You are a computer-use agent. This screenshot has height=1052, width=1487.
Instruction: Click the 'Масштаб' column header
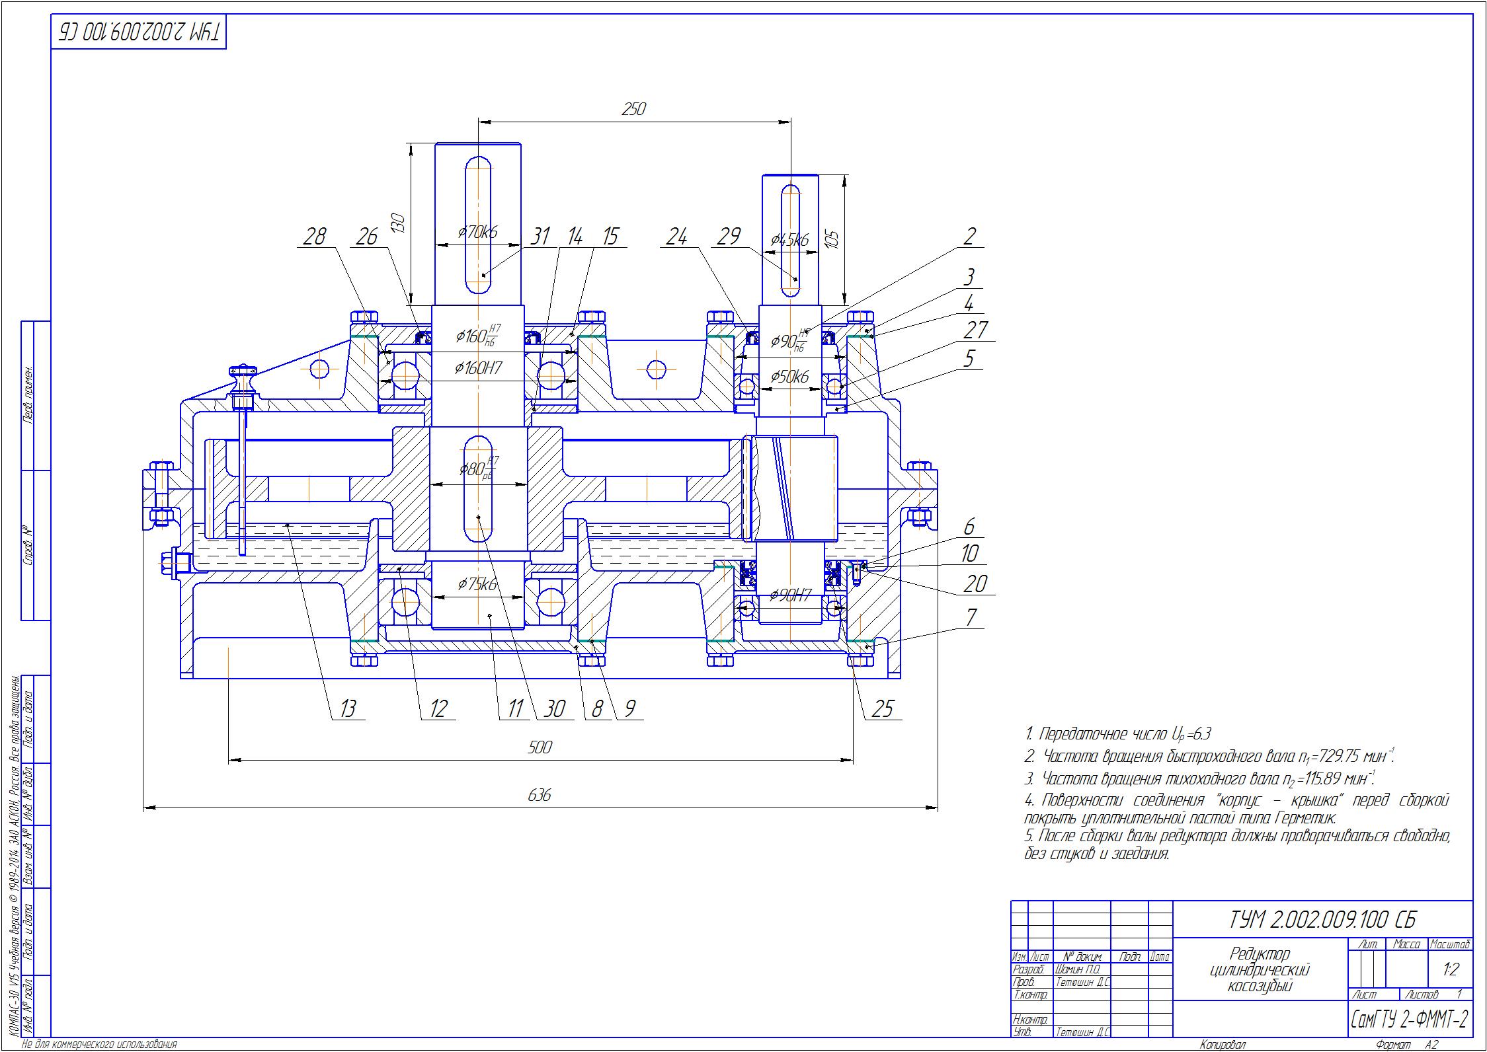coord(1450,944)
